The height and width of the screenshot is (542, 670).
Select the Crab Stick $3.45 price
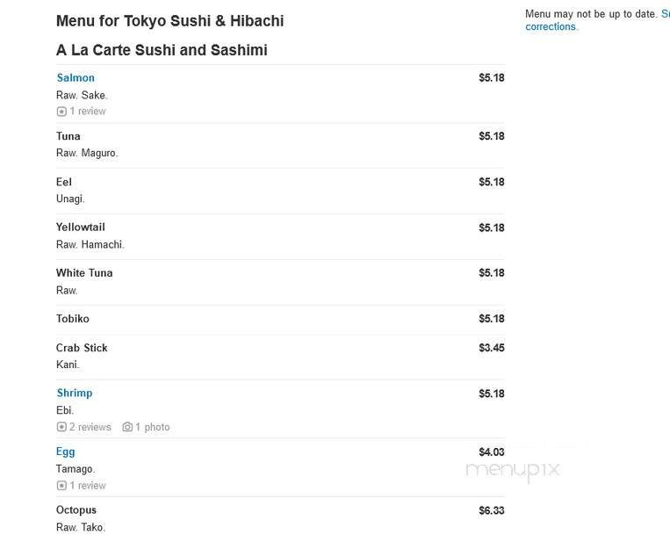tap(491, 348)
